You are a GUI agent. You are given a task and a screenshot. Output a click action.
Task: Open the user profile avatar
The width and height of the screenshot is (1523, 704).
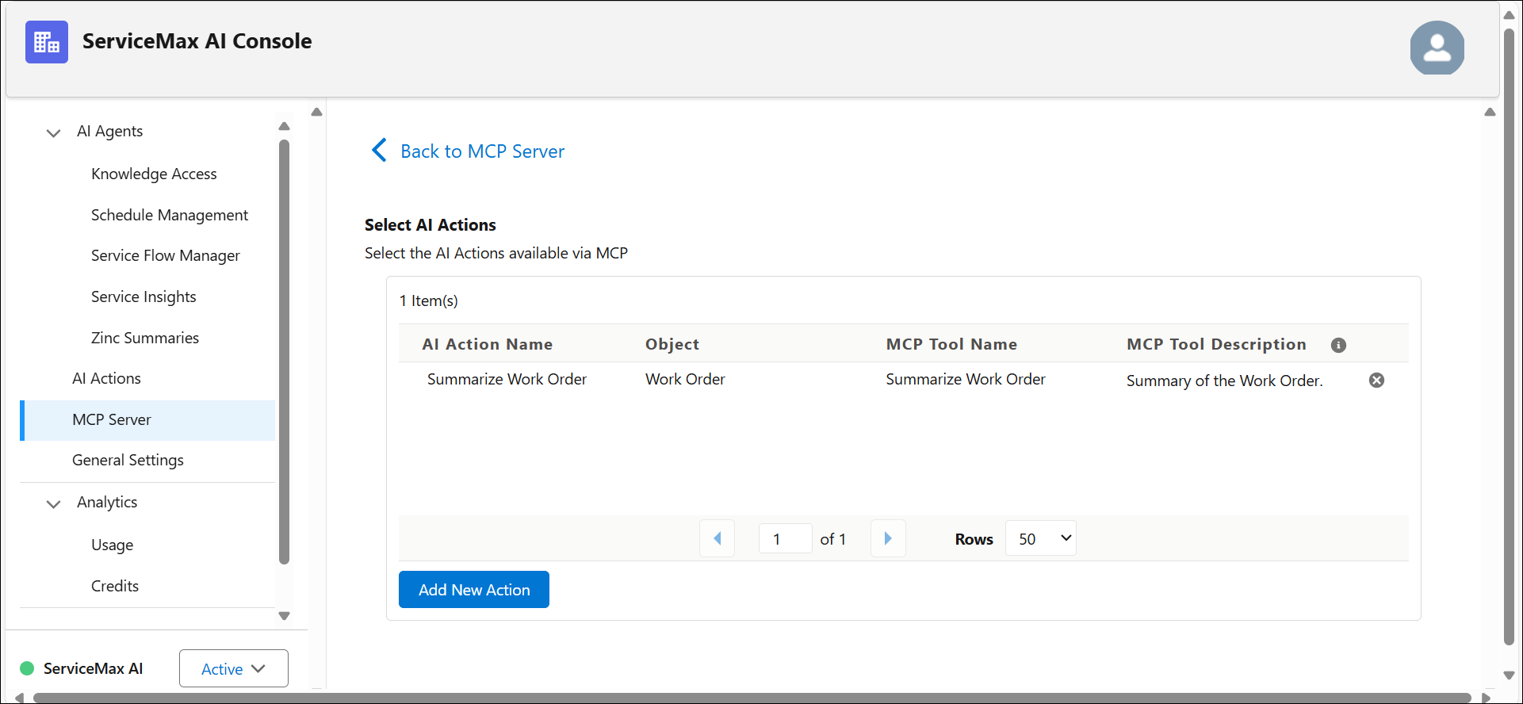coord(1437,48)
